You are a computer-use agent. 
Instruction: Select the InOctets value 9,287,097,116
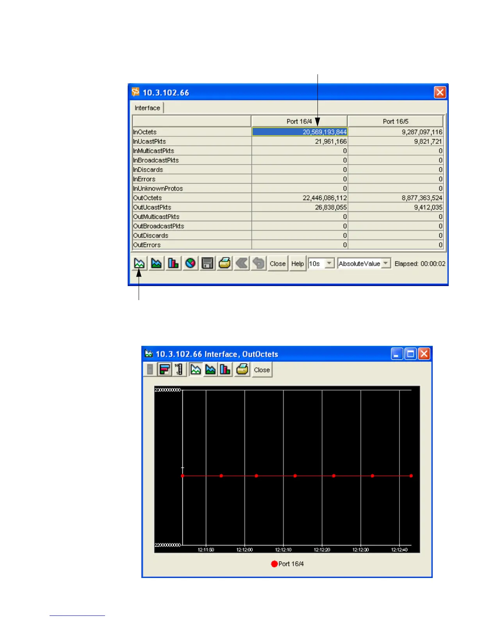tap(396, 132)
